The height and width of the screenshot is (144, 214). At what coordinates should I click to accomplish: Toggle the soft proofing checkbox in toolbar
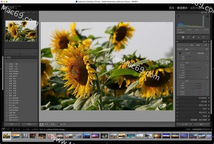(59, 124)
